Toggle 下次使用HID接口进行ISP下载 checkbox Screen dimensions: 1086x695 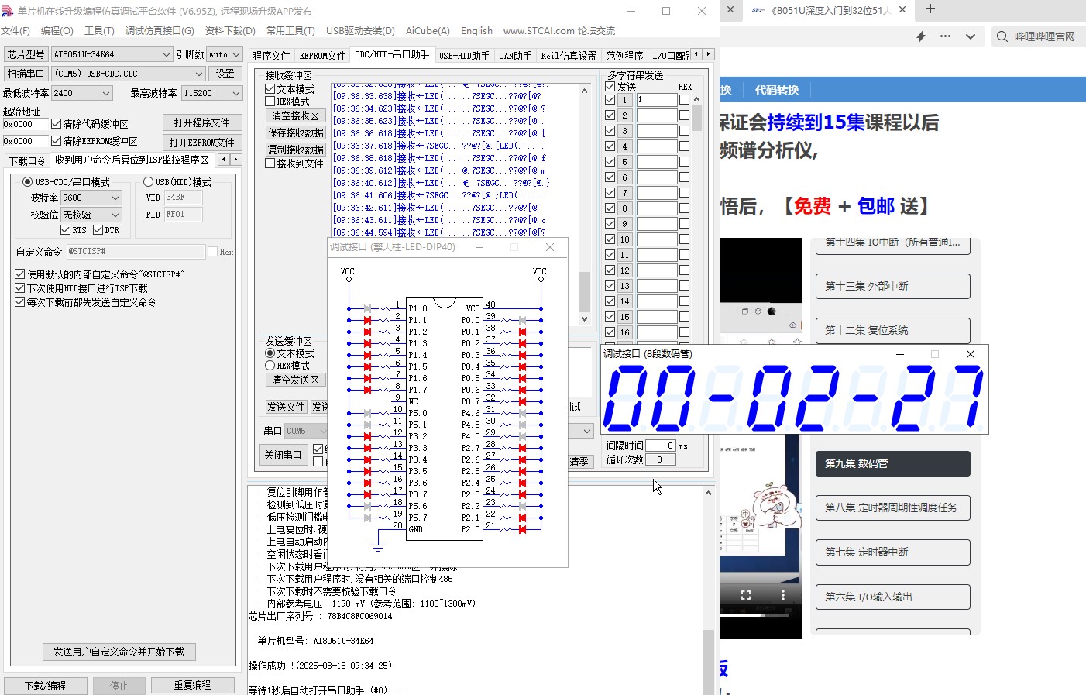[x=20, y=288]
